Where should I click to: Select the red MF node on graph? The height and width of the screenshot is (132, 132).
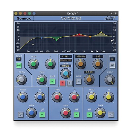click(79, 34)
